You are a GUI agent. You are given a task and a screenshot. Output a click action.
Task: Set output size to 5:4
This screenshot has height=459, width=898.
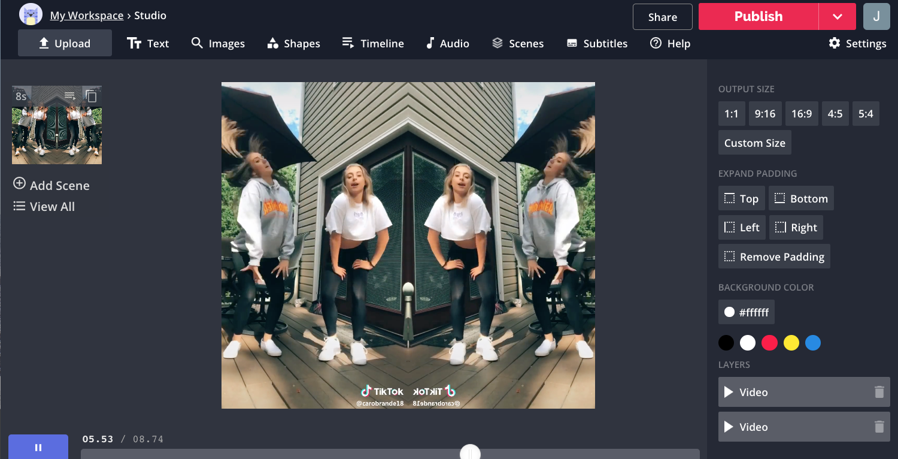[x=866, y=114]
